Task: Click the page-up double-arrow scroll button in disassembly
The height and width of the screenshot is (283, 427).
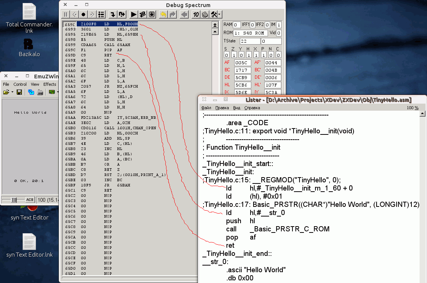Action: click(215, 25)
